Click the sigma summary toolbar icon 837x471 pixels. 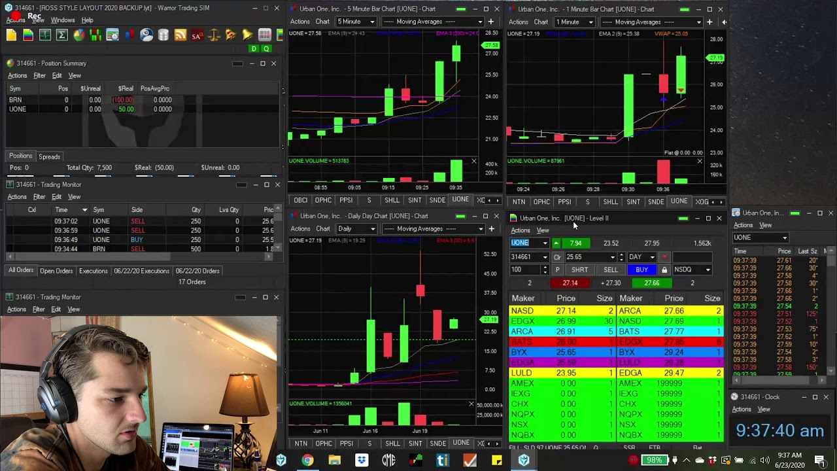[62, 35]
